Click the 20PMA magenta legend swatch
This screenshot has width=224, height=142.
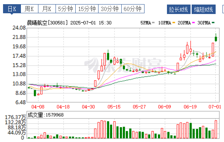point(194,23)
